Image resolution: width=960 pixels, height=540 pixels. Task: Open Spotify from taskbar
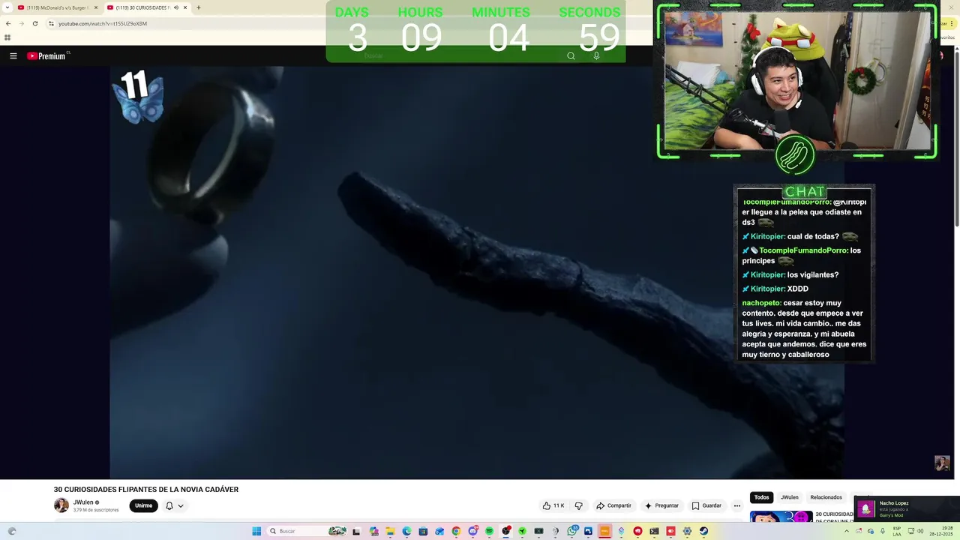(x=489, y=531)
